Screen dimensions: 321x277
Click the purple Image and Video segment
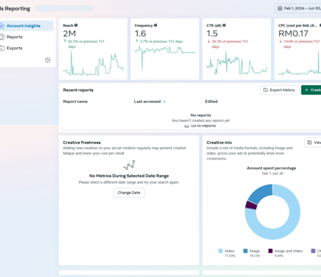coord(251,205)
